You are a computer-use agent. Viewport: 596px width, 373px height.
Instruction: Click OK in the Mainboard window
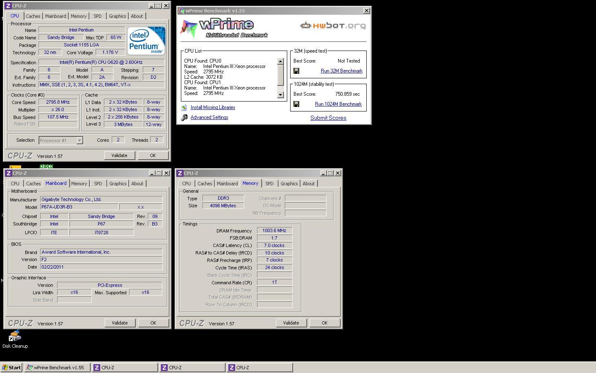pyautogui.click(x=153, y=323)
